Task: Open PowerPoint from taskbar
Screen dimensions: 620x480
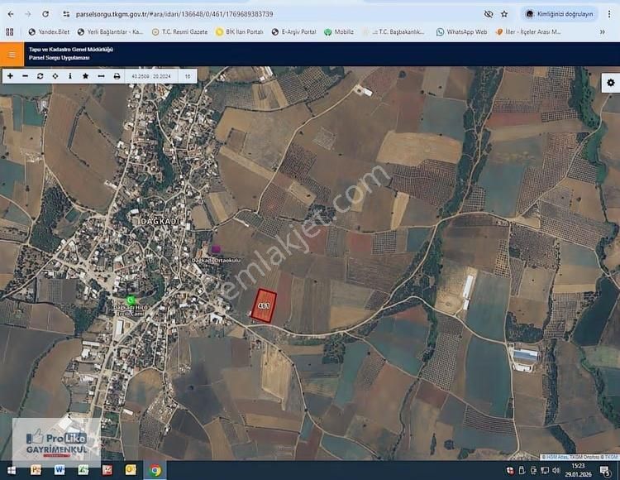Action: 36,470
